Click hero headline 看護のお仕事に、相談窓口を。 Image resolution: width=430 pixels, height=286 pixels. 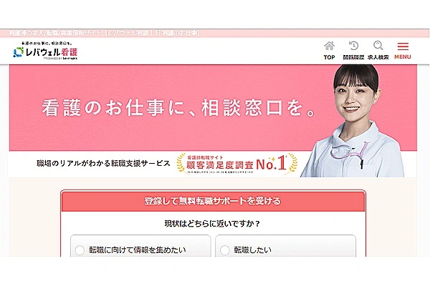pyautogui.click(x=179, y=108)
